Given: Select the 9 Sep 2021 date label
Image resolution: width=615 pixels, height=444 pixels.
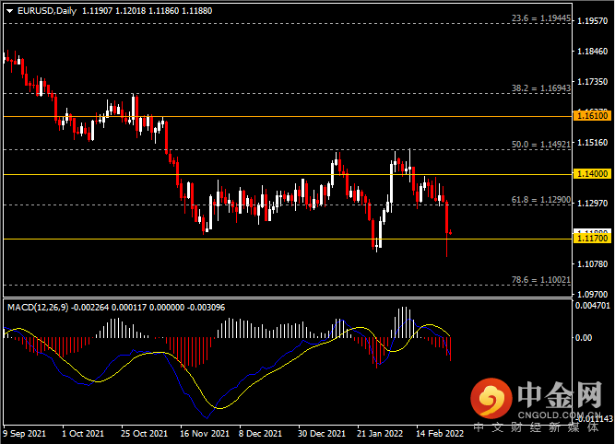Looking at the screenshot, I should (24, 434).
